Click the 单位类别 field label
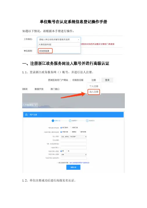Image resolution: width=147 pixels, height=208 pixels. (28, 51)
